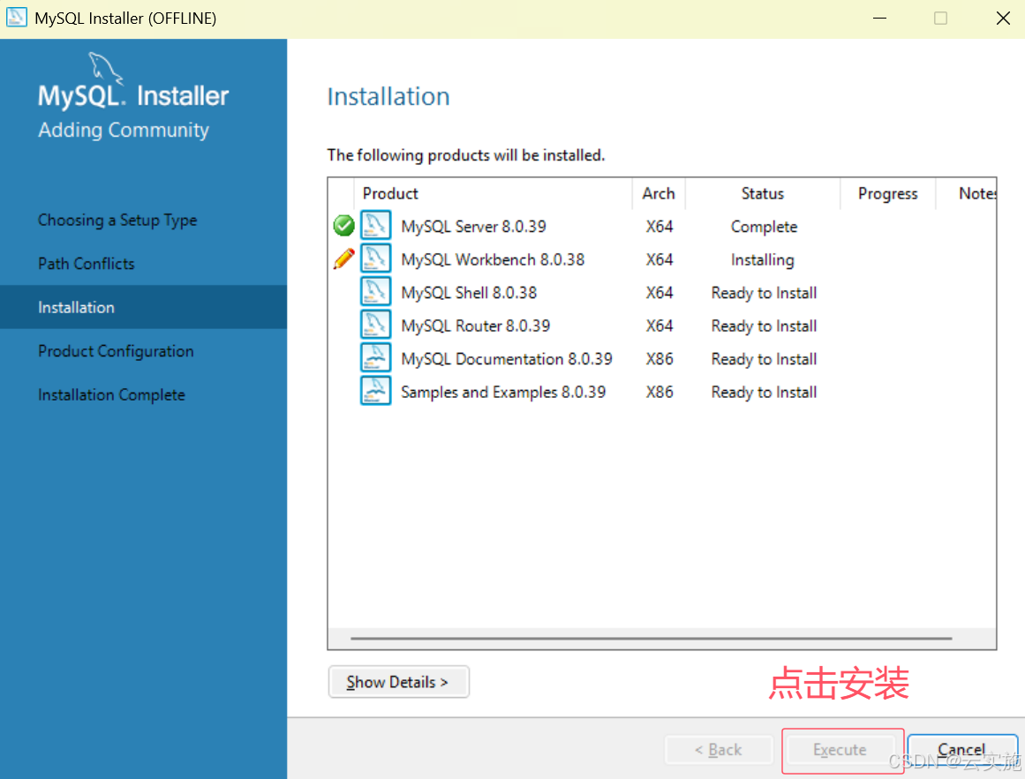Click the Back button
Image resolution: width=1025 pixels, height=779 pixels.
tap(719, 750)
